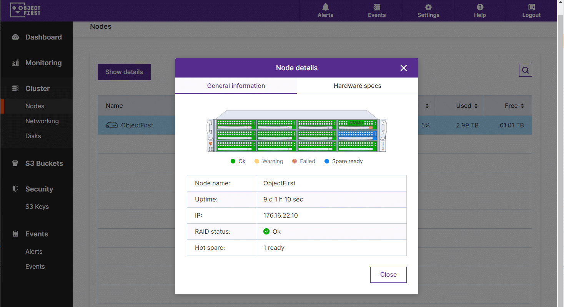This screenshot has width=564, height=307.
Task: Close the Node details dialog with X
Action: (404, 68)
